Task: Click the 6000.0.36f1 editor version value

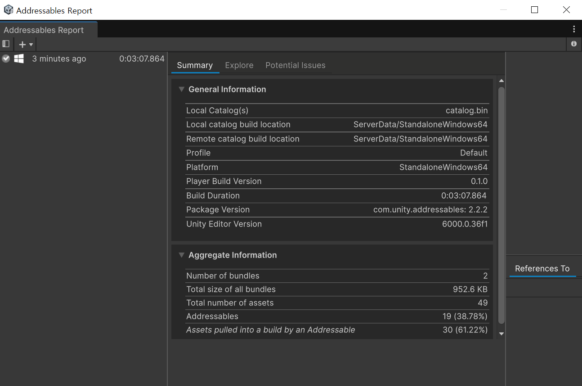Action: click(x=465, y=224)
